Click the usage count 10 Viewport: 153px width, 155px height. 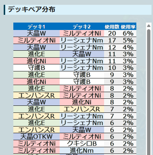[x=112, y=68]
